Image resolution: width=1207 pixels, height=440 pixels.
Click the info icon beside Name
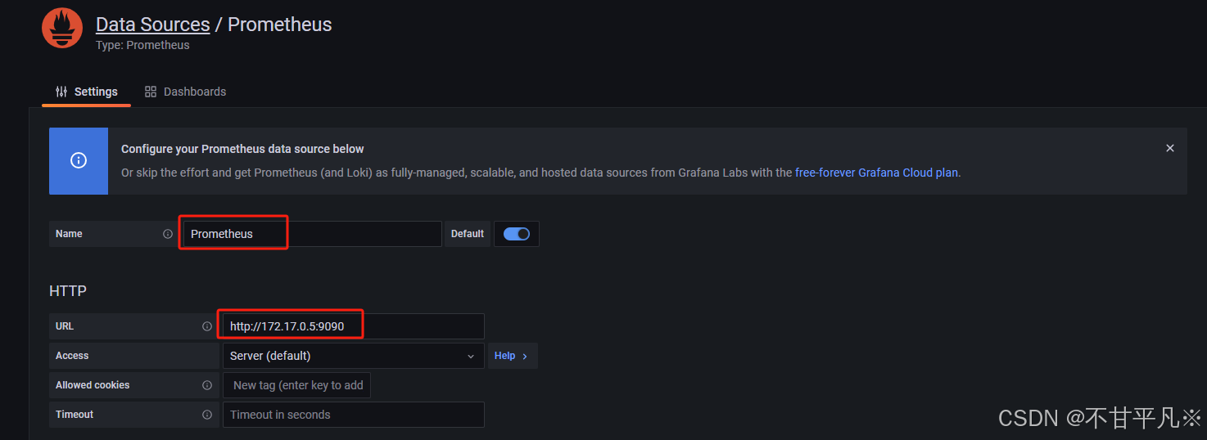click(168, 234)
